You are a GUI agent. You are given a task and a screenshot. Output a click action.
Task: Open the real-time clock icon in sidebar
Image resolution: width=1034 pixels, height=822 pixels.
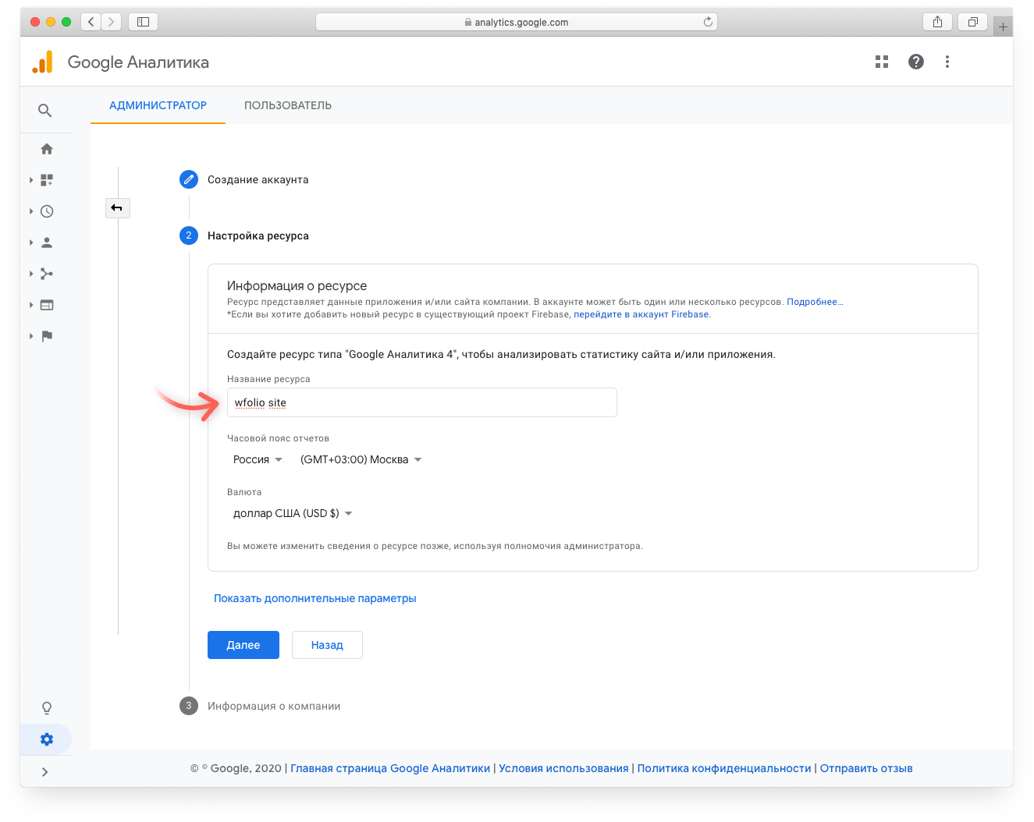(47, 211)
